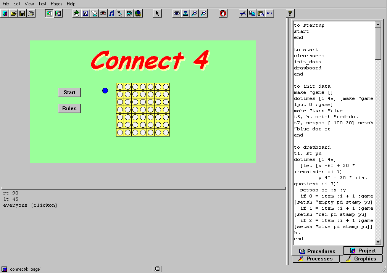Click the blue dot turtle
Viewport: 387px width, 273px height.
[105, 90]
